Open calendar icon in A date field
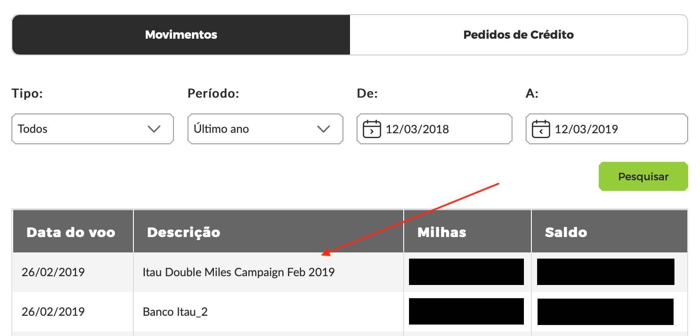The image size is (700, 336). tap(541, 129)
